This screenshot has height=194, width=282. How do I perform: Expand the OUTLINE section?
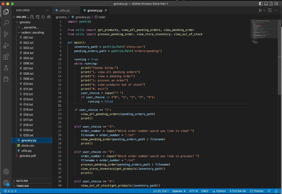[22, 181]
